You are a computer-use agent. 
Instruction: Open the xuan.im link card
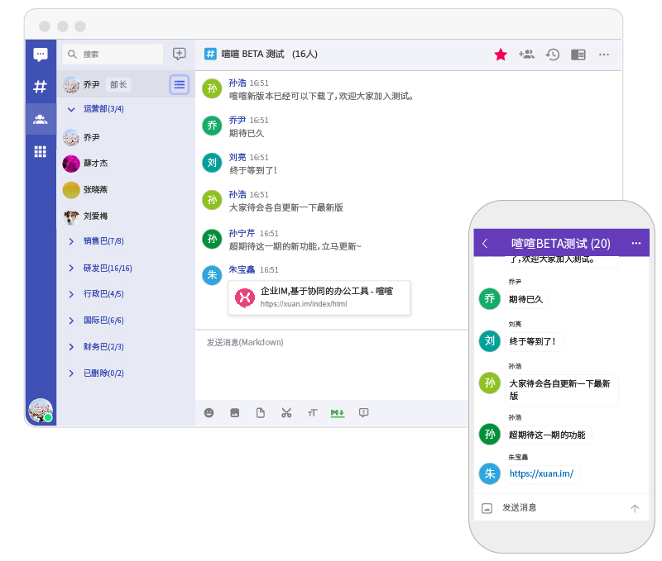(x=319, y=297)
